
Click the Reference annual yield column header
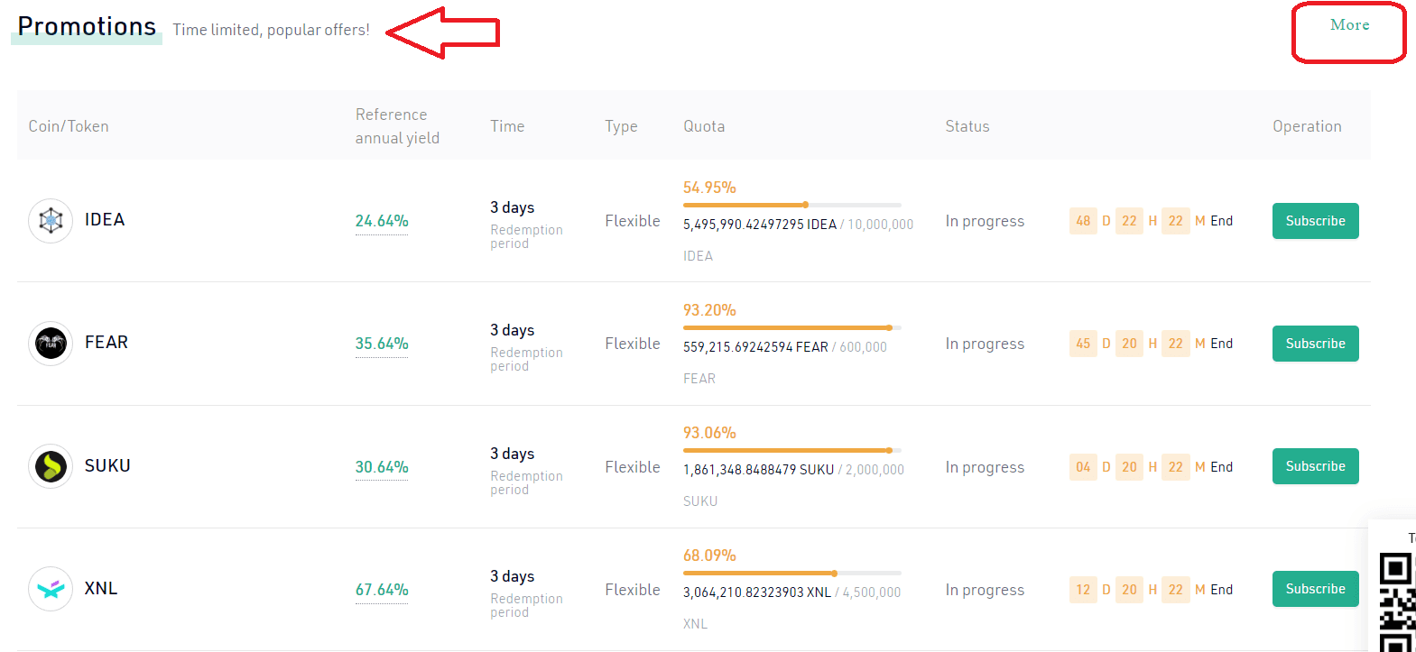(397, 126)
